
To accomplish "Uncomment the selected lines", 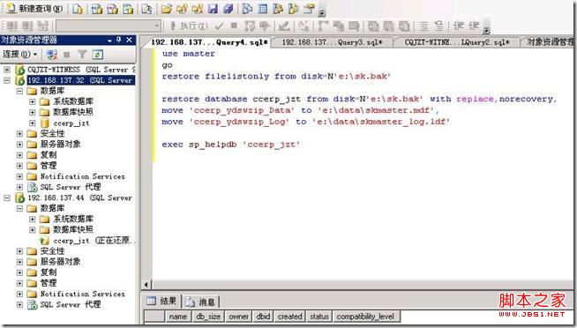I will pyautogui.click(x=438, y=26).
